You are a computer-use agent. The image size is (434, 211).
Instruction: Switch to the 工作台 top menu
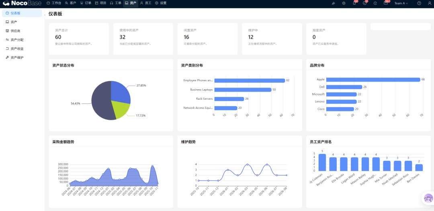(54, 3)
